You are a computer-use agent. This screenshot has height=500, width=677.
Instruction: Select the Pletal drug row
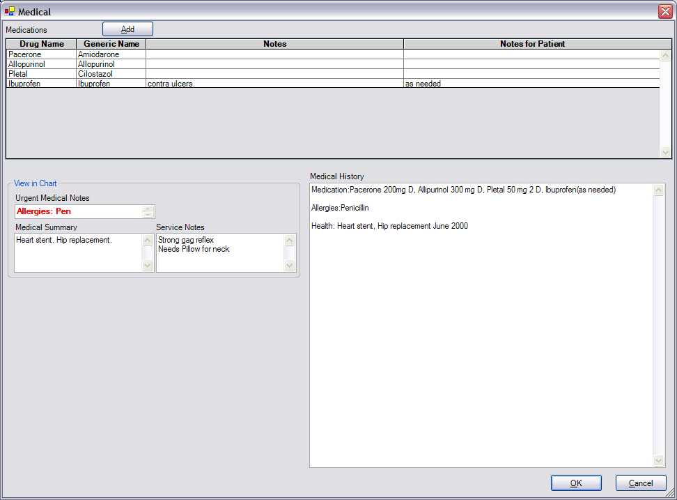(x=333, y=74)
